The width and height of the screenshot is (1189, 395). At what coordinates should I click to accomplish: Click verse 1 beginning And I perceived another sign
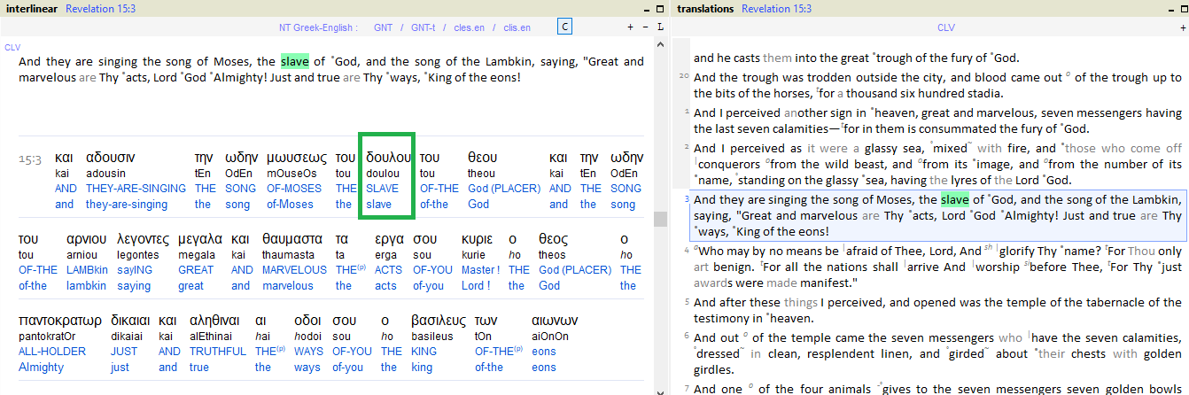[937, 120]
